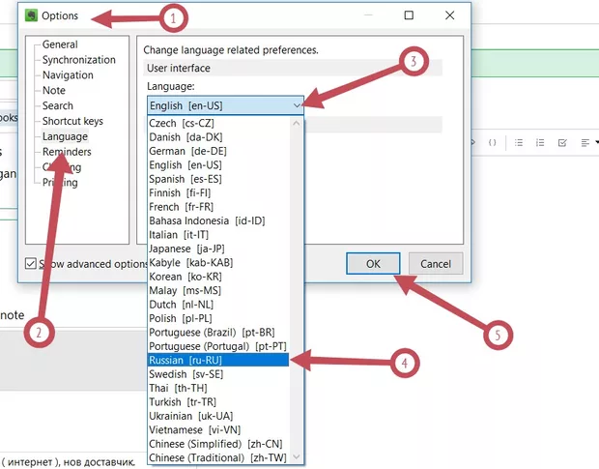
Task: Confirm changes with the OK button
Action: 373,264
